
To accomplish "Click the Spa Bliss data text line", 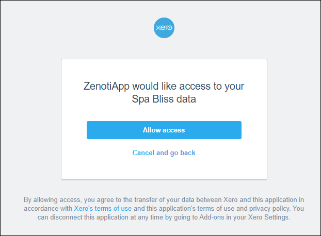I will 164,99.
